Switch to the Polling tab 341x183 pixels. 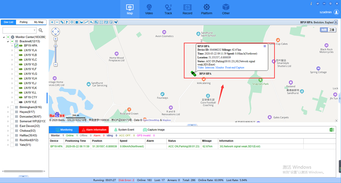click(x=23, y=22)
